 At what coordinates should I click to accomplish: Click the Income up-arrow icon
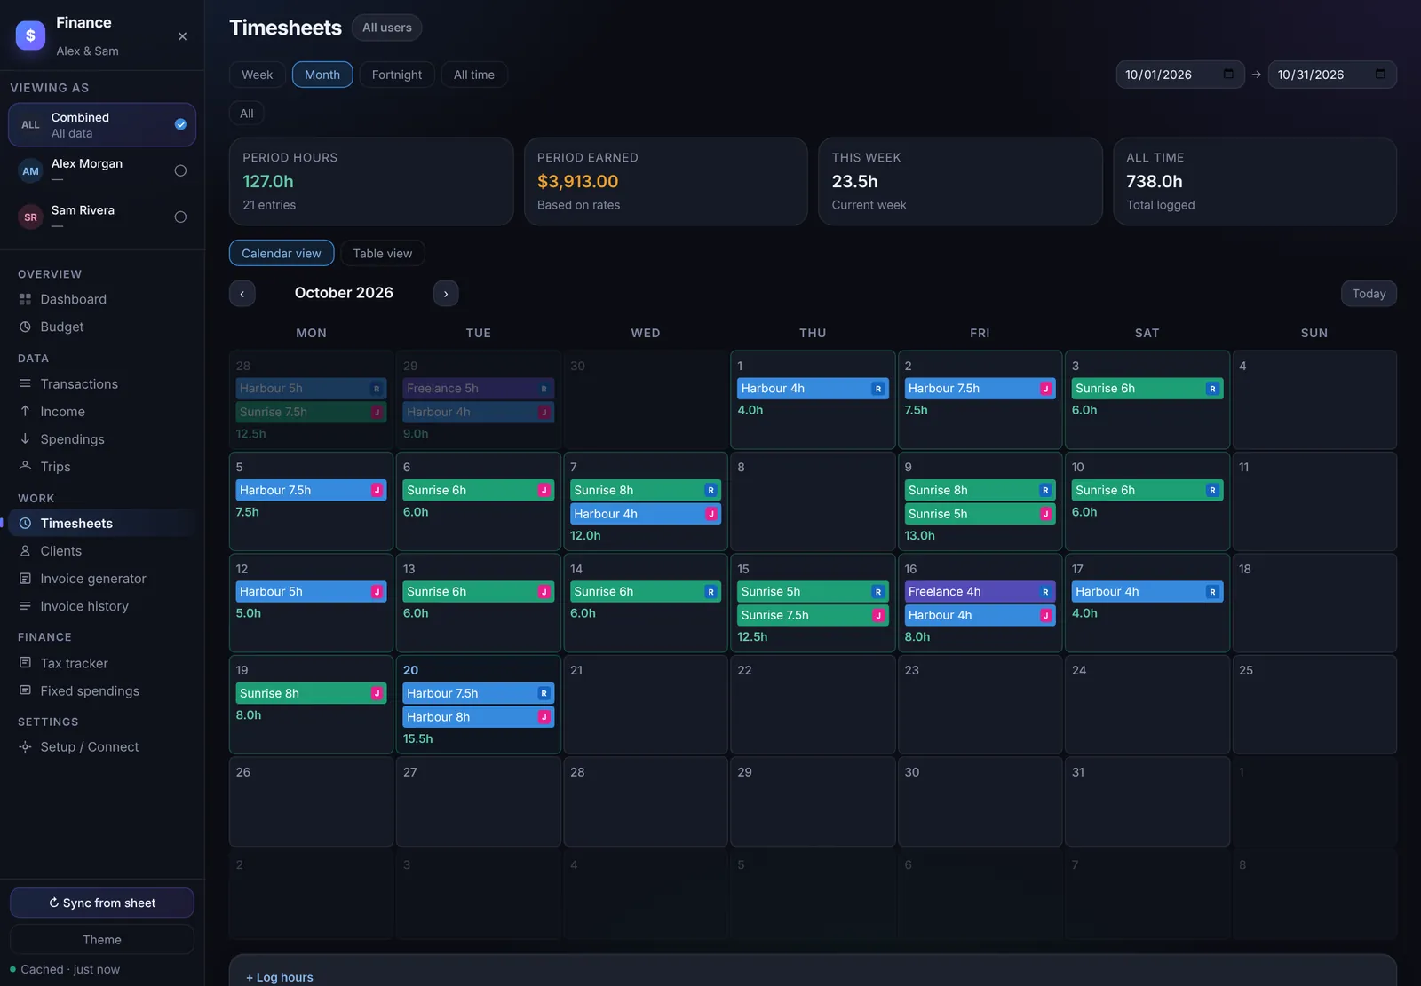pyautogui.click(x=25, y=411)
